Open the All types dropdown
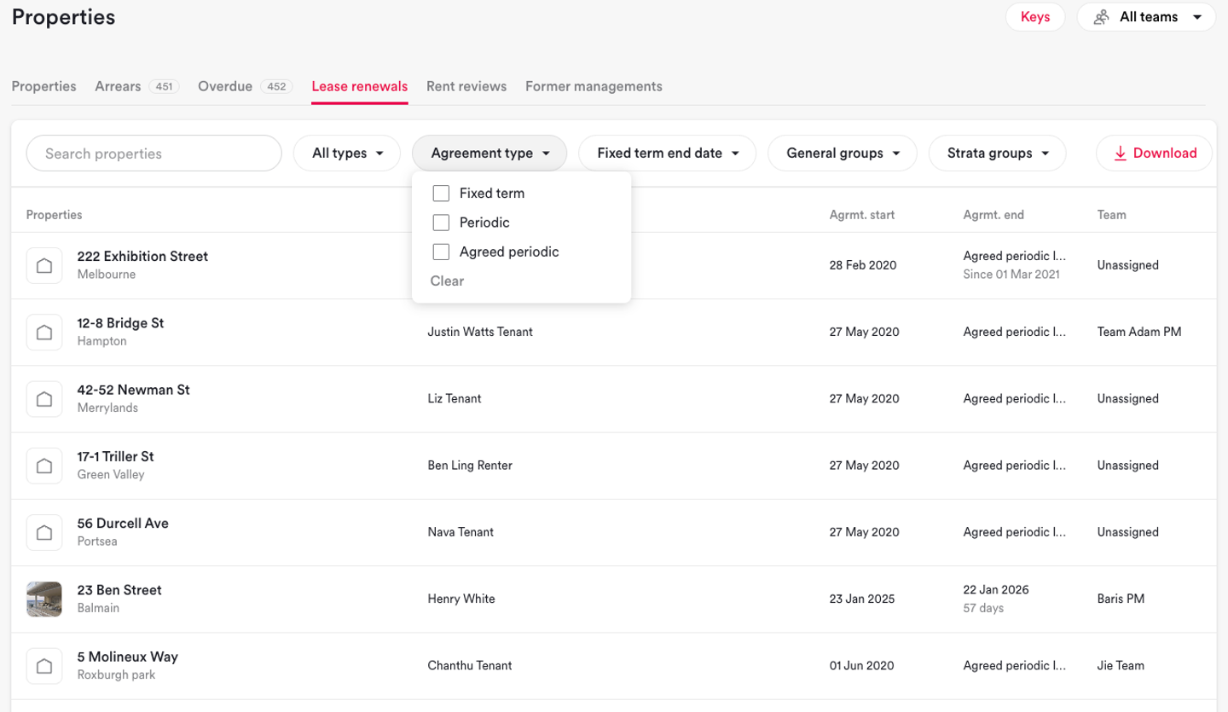This screenshot has width=1228, height=712. point(347,153)
